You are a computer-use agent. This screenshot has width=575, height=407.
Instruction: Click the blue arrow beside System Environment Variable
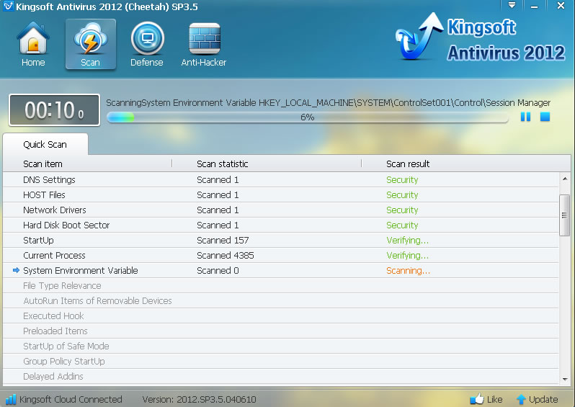pyautogui.click(x=16, y=270)
